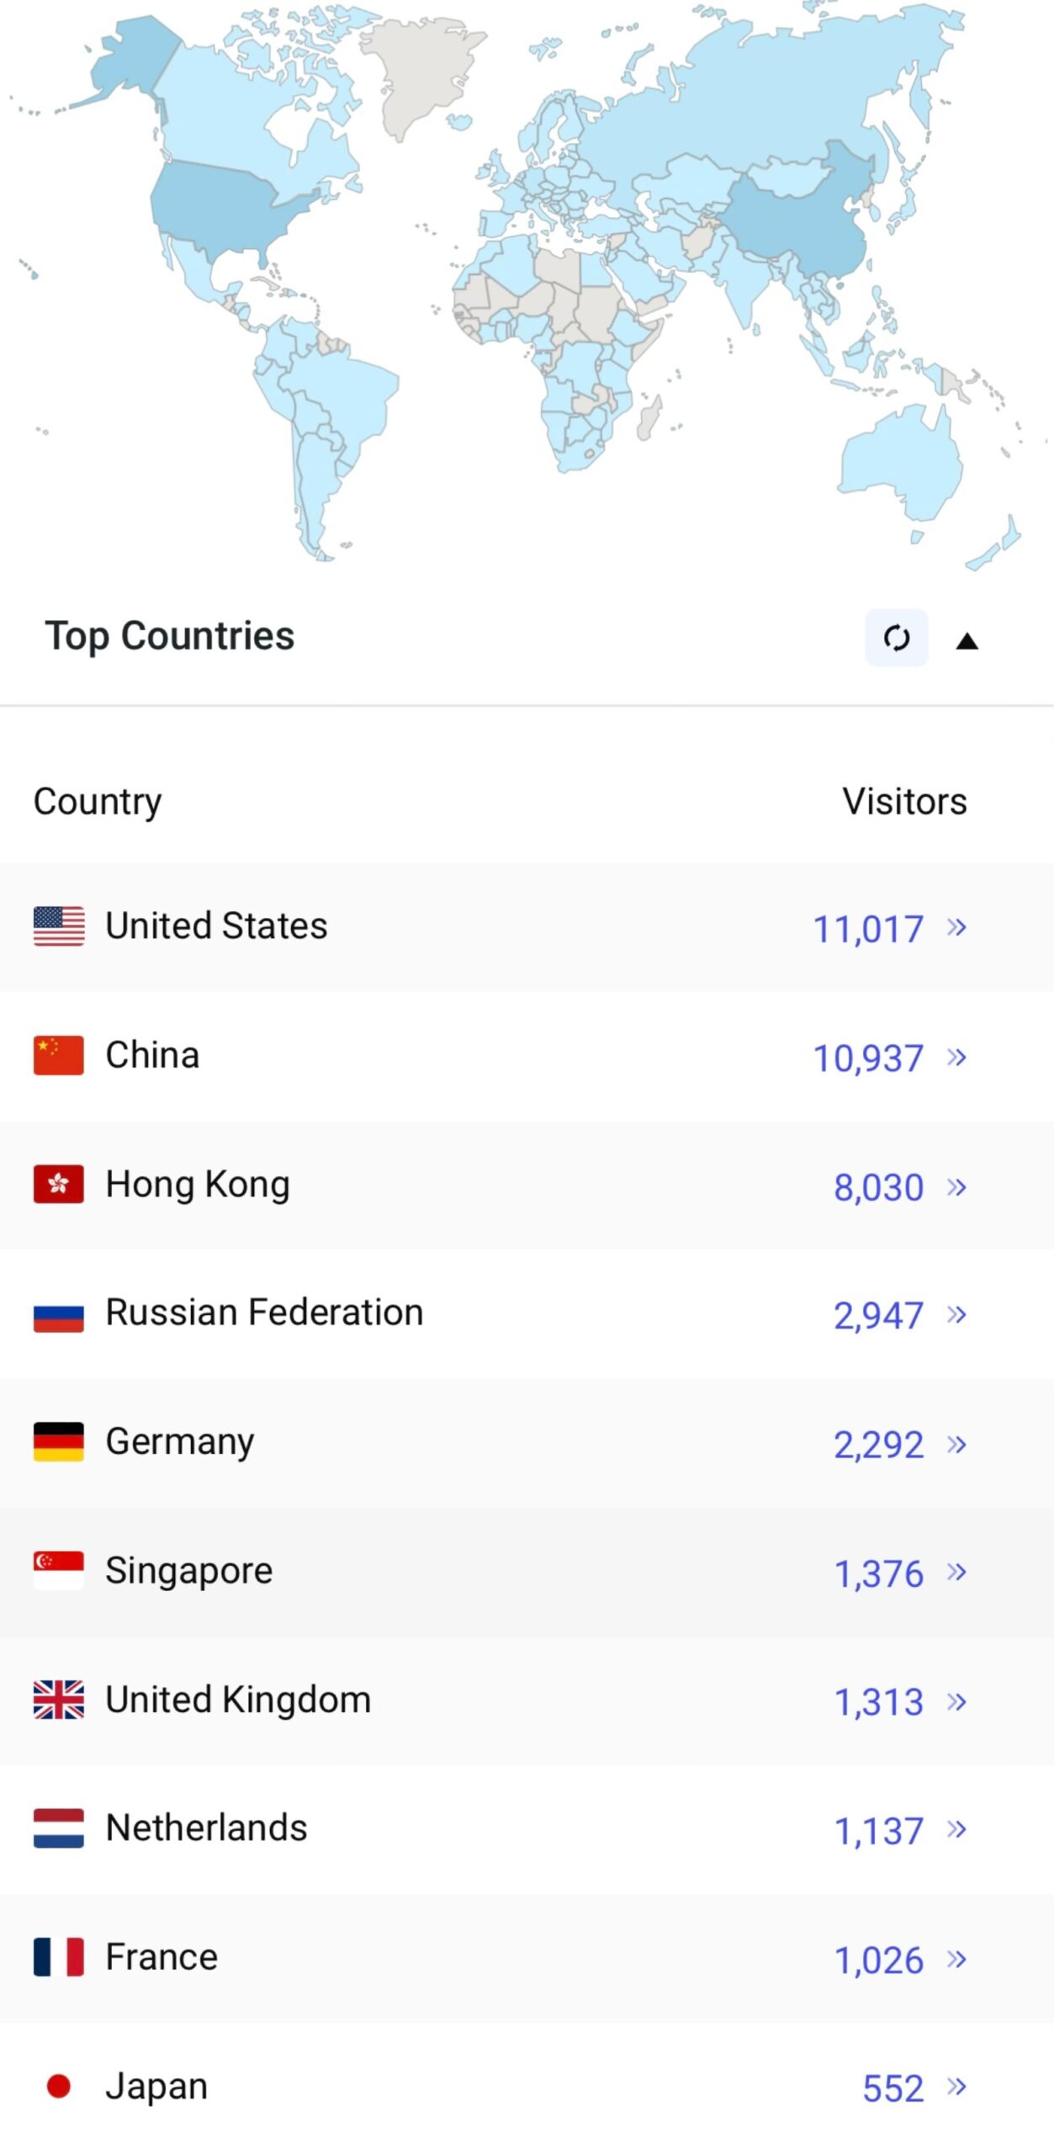
Task: Click the China flag icon
Action: tap(59, 1054)
